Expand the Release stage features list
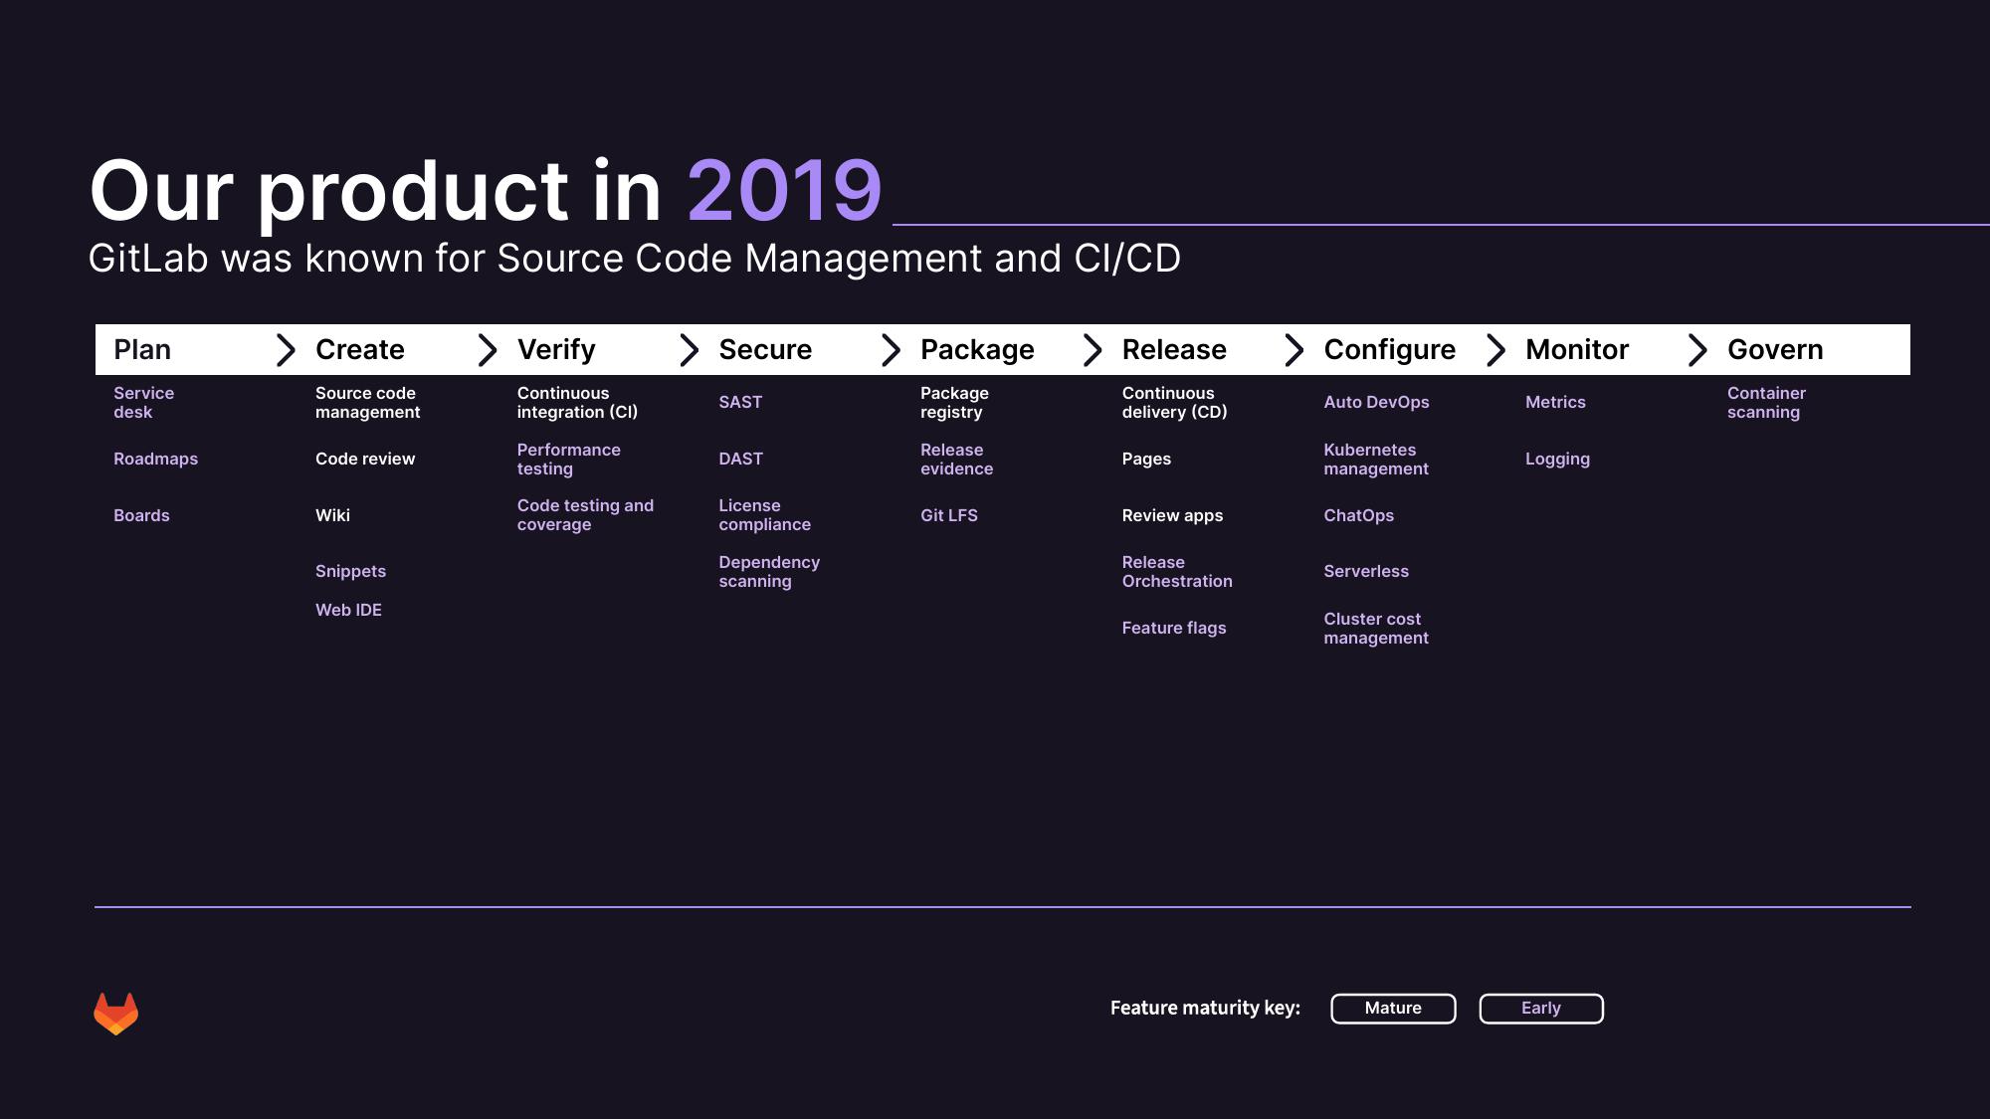The width and height of the screenshot is (1990, 1119). pyautogui.click(x=1174, y=348)
